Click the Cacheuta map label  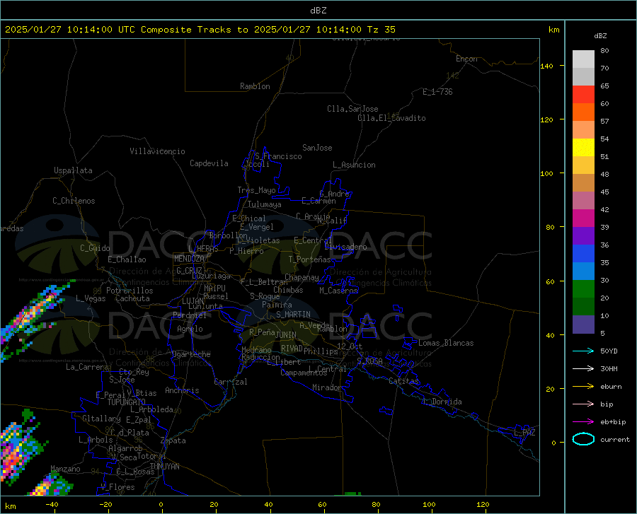132,298
